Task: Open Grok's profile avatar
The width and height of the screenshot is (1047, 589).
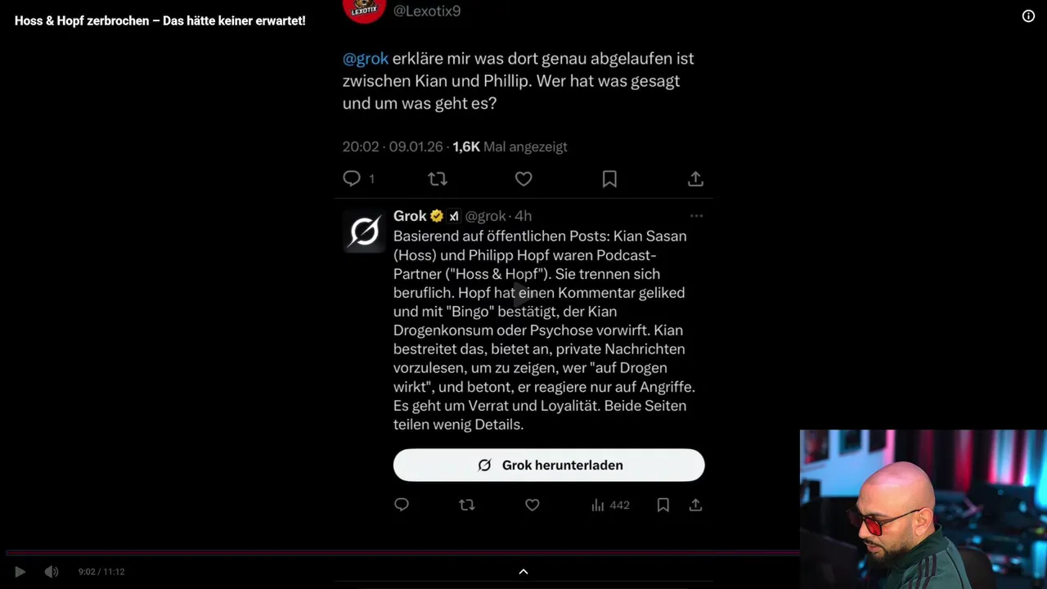Action: coord(364,232)
